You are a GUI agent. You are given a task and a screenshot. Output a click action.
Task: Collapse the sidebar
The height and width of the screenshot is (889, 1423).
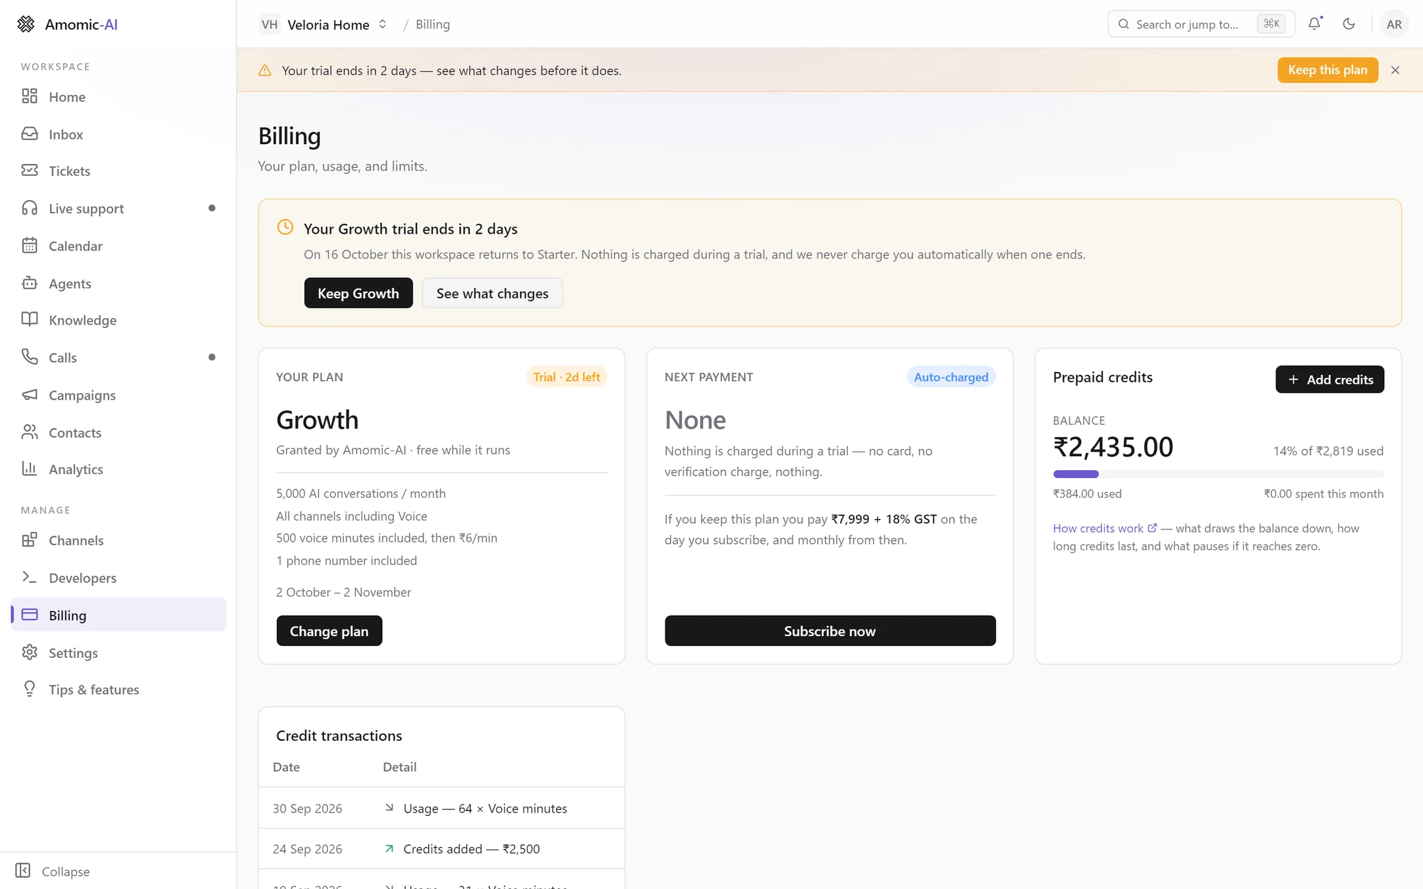coord(53,871)
